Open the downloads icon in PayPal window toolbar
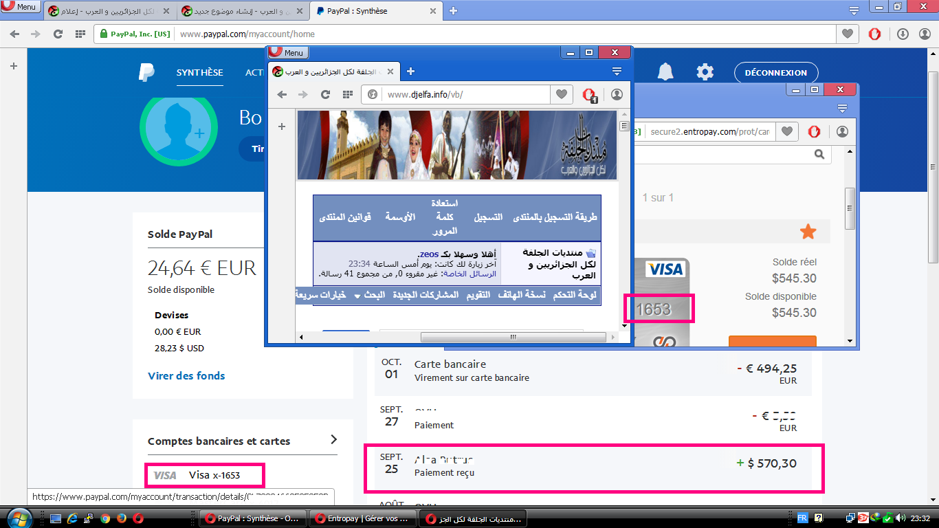 click(903, 34)
